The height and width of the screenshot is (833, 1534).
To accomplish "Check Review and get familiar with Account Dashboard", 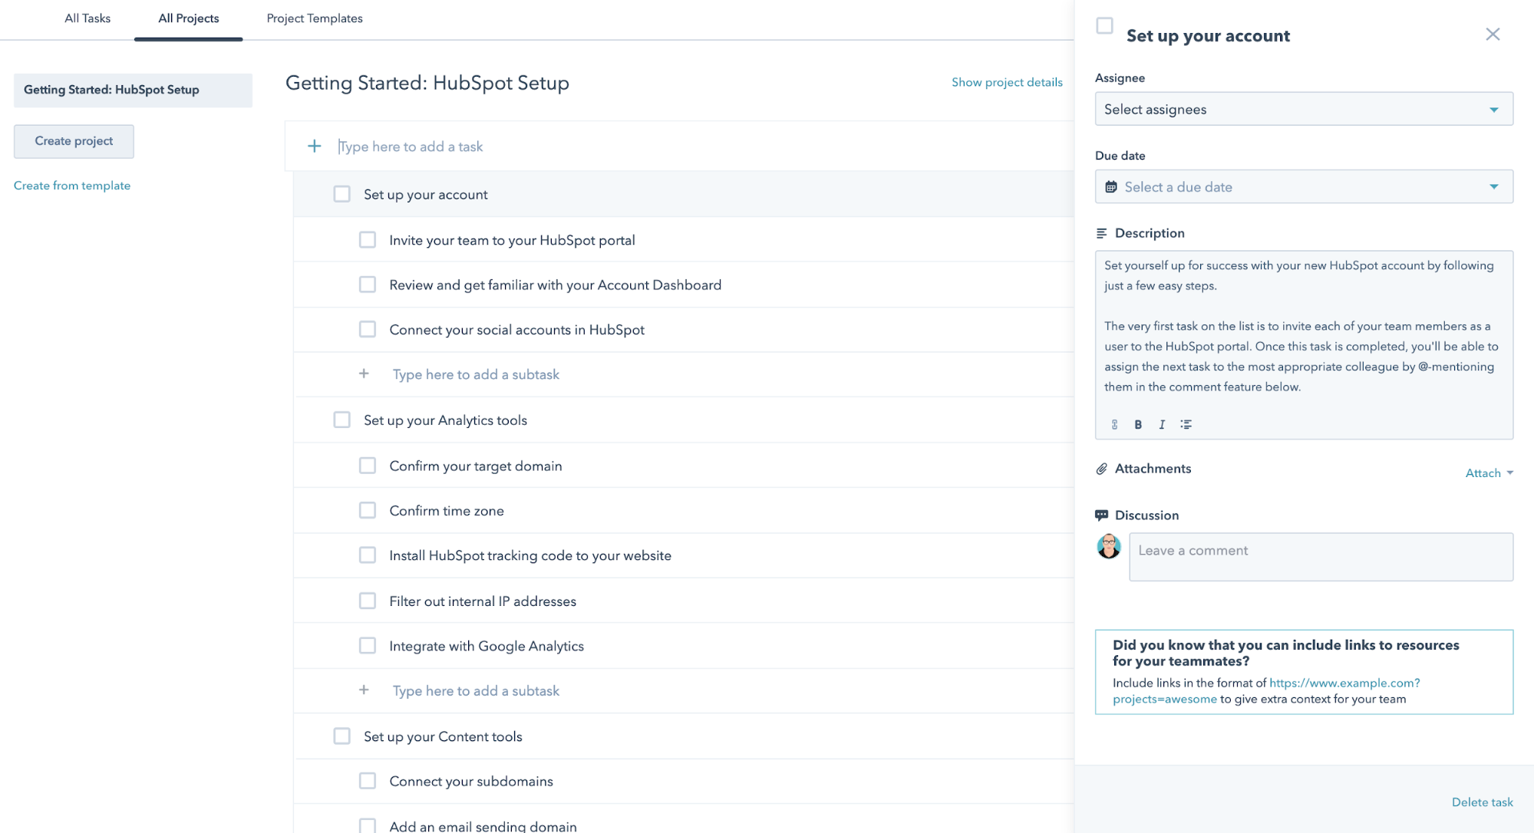I will pyautogui.click(x=368, y=285).
